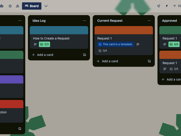Open the red cover card in leftmost list
This screenshot has width=181, height=136.
tap(12, 111)
